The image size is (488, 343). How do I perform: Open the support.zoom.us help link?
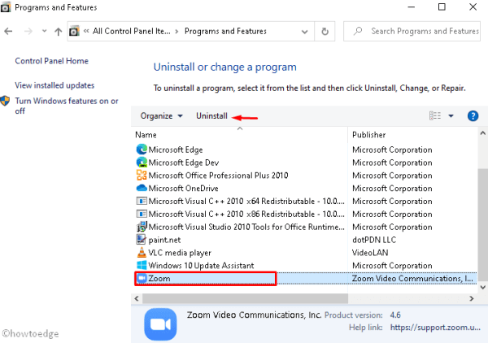tap(435, 328)
